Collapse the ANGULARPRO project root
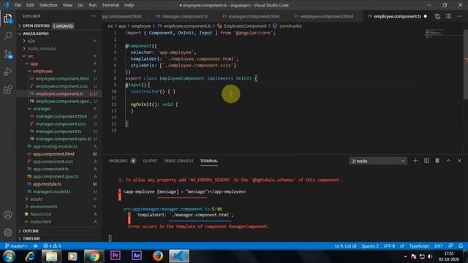Image resolution: width=468 pixels, height=263 pixels. click(x=36, y=34)
